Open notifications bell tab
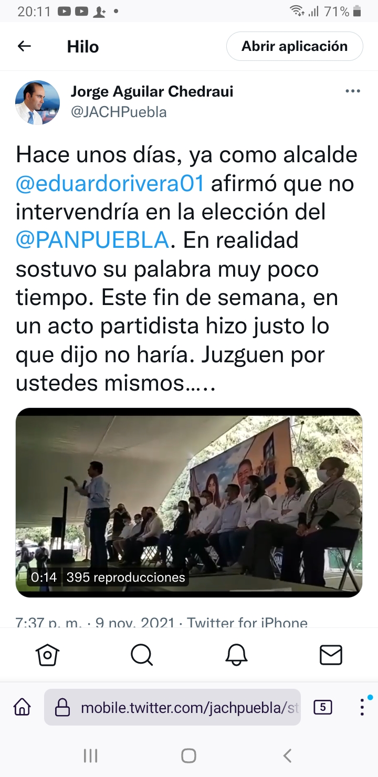Viewport: 378px width, 777px height. [236, 655]
